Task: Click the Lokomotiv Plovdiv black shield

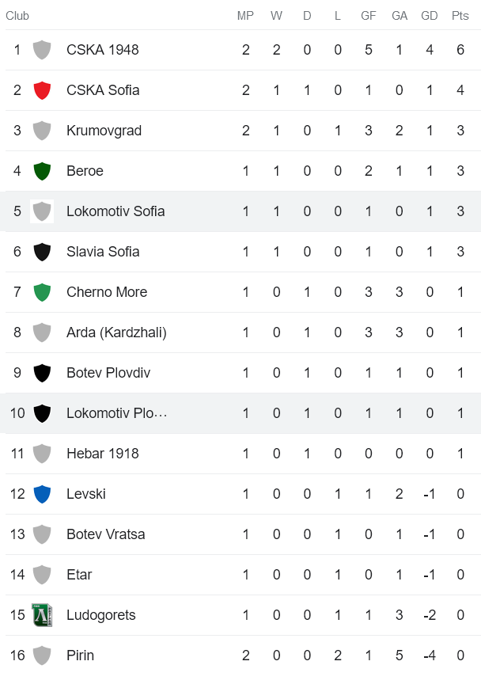Action: tap(41, 413)
